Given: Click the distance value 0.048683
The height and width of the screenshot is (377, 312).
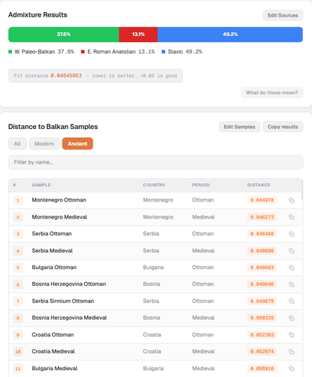Looking at the screenshot, I should [262, 268].
